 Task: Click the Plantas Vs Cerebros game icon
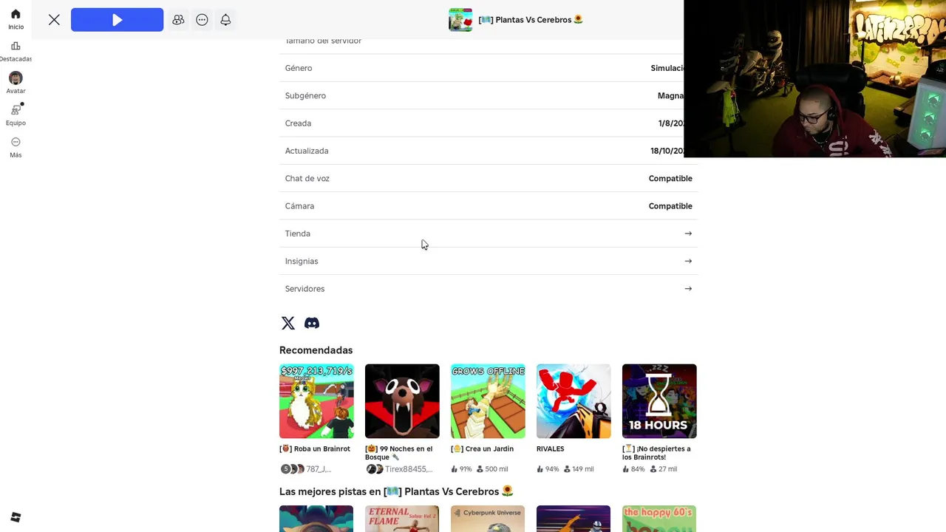click(460, 20)
